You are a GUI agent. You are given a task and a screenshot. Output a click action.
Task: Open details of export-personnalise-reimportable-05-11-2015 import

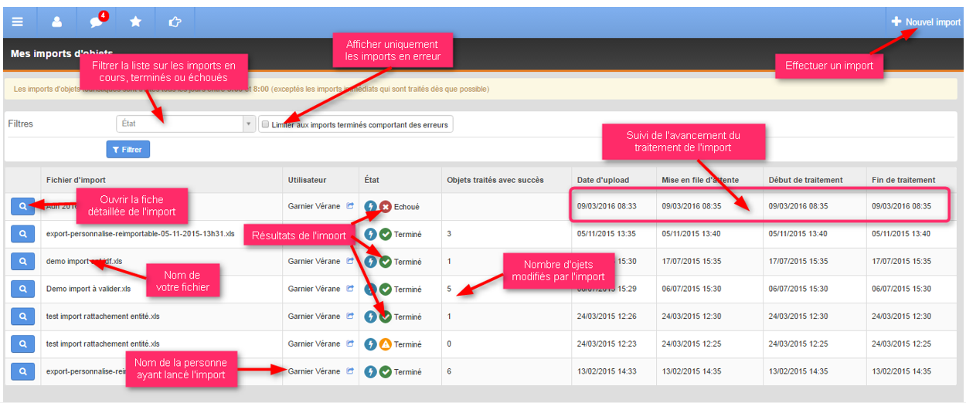pyautogui.click(x=23, y=234)
